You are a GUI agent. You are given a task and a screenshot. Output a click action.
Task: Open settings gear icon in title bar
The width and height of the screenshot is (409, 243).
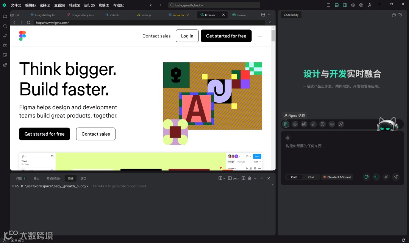tap(353, 5)
